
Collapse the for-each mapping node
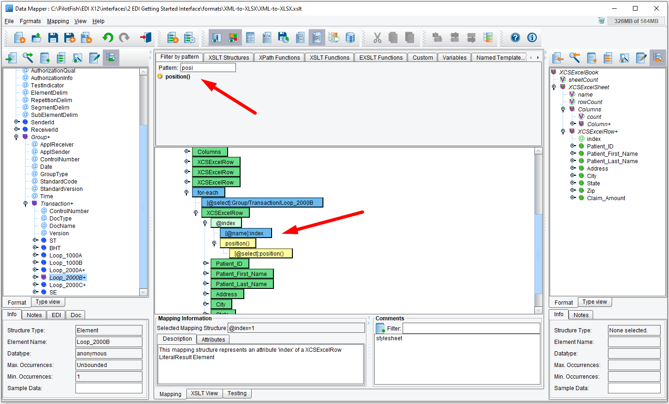click(186, 193)
